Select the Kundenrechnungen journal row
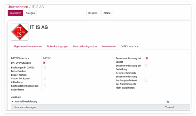The width and height of the screenshot is (196, 116). click(101, 107)
